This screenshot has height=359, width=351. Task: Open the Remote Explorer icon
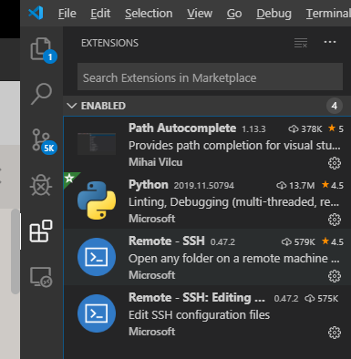coord(41,277)
